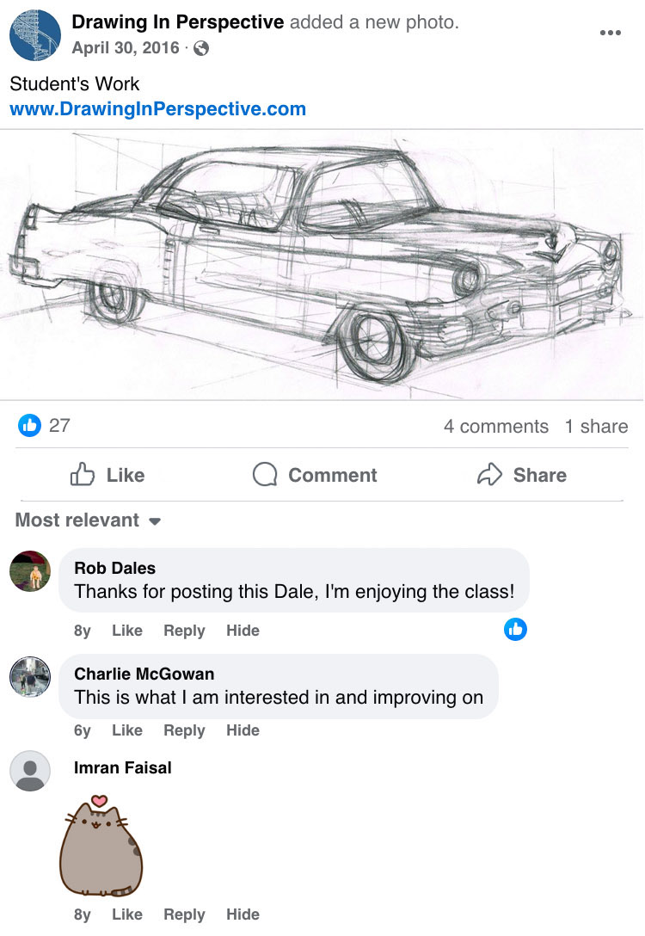645x936 pixels.
Task: Click Imran Faisal's default avatar
Action: point(30,771)
